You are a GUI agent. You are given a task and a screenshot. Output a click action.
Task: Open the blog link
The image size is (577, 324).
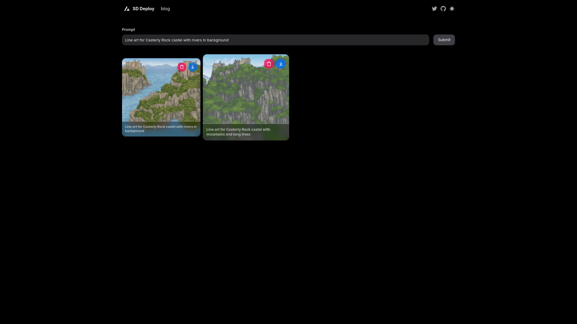pyautogui.click(x=165, y=9)
